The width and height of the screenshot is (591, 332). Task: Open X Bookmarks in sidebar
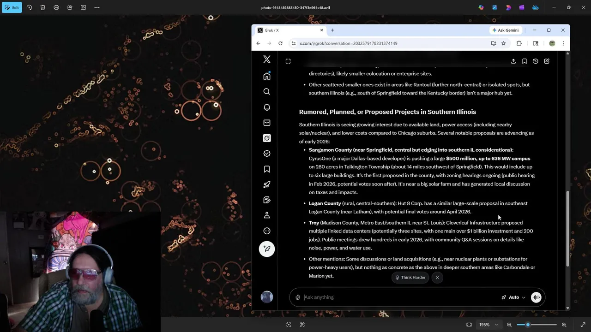coord(267,169)
